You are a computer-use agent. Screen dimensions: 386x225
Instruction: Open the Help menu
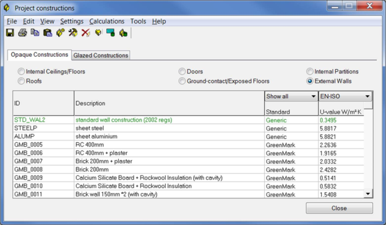tap(159, 22)
